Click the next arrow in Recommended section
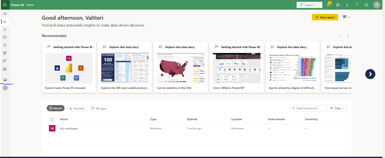 tap(348, 36)
